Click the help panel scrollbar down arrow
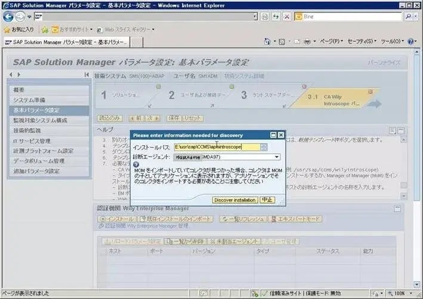This screenshot has width=423, height=299. point(403,196)
